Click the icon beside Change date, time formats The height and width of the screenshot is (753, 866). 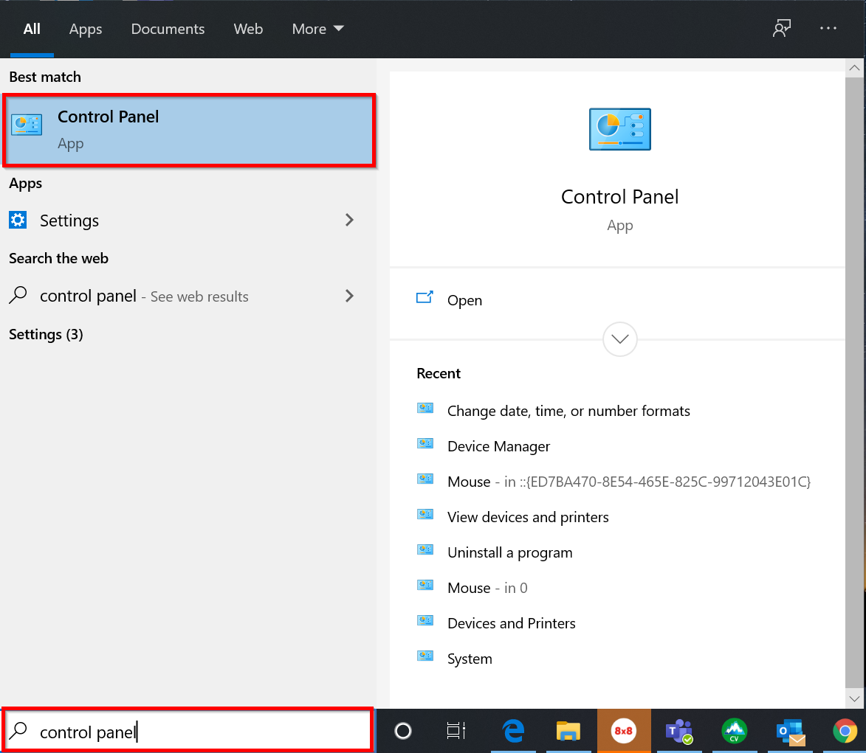click(x=425, y=409)
